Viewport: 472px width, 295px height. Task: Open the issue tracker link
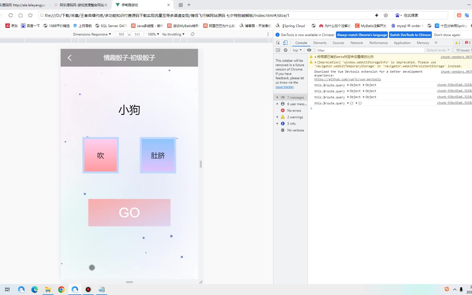[284, 87]
